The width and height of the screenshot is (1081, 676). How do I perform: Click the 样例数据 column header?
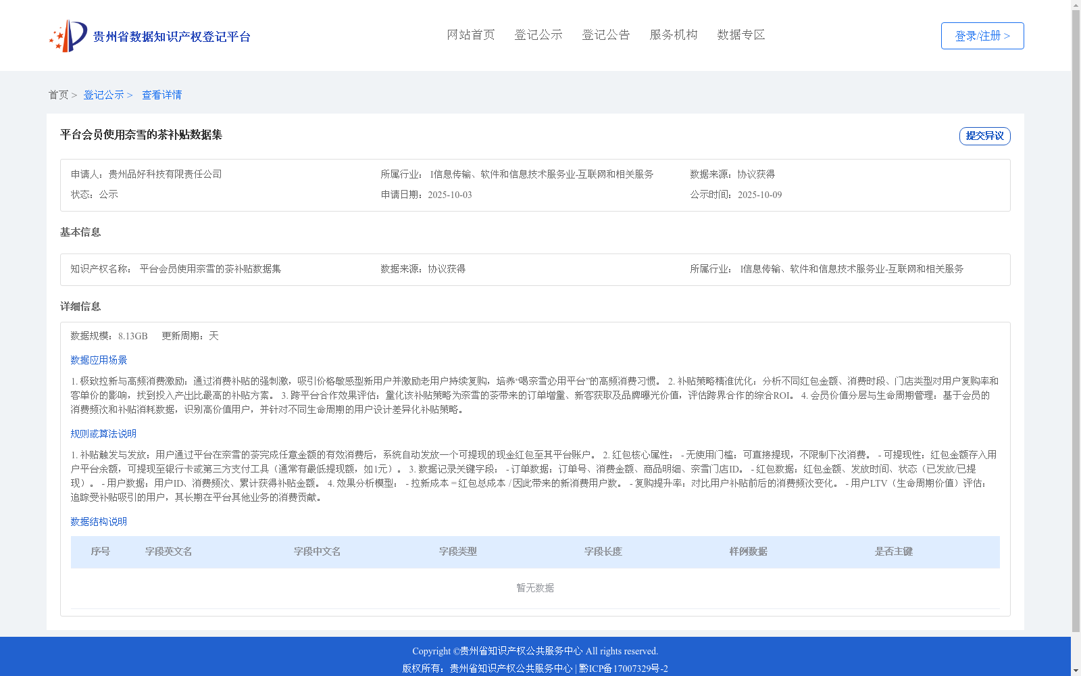click(749, 552)
